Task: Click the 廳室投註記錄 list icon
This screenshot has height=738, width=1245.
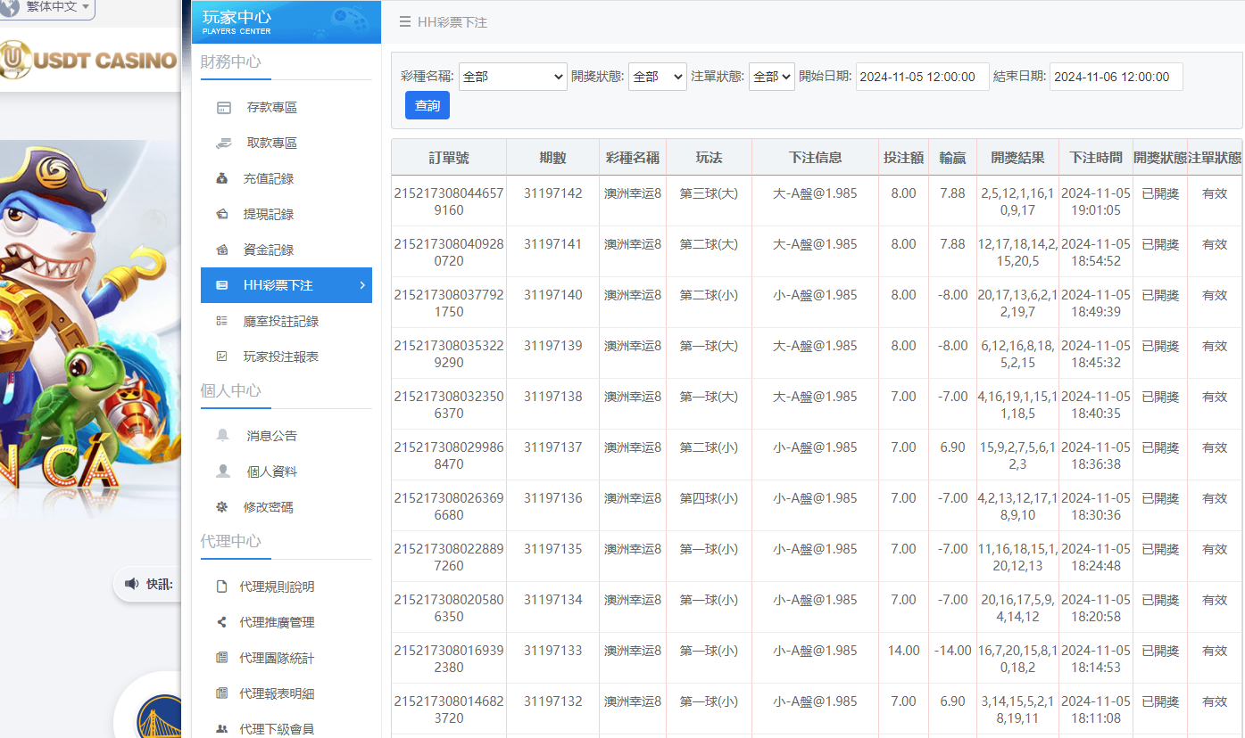Action: tap(221, 321)
